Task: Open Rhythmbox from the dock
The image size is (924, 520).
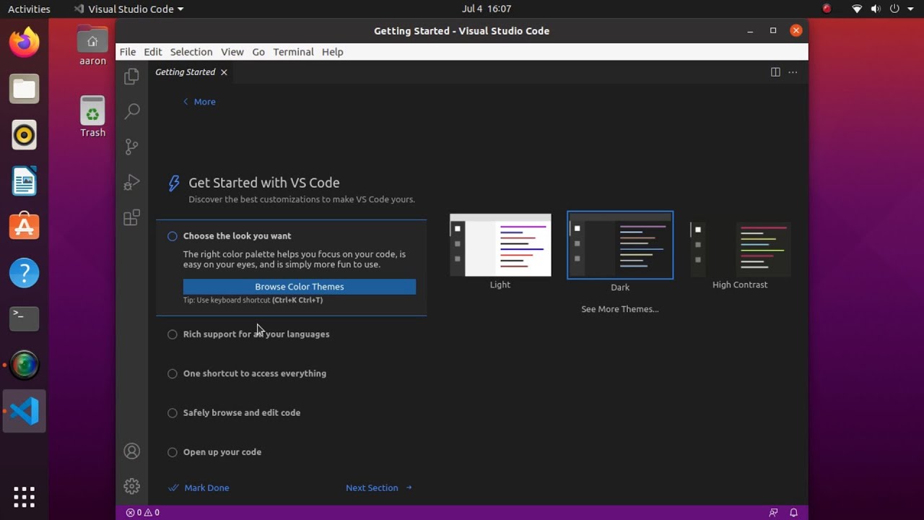Action: (24, 135)
